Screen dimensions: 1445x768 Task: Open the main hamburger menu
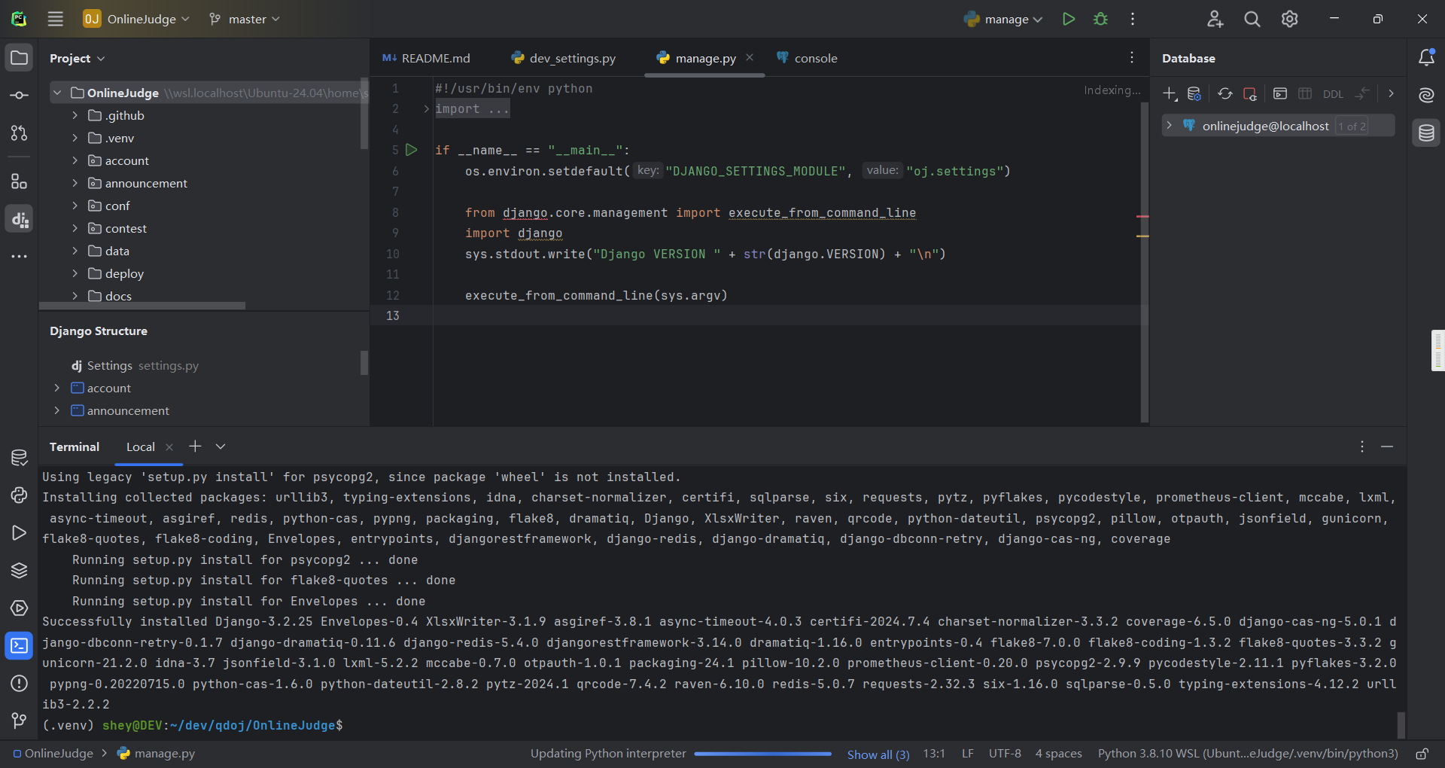coord(55,19)
